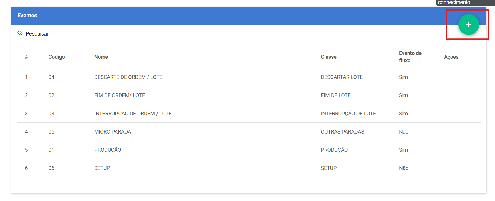This screenshot has width=495, height=201.
Task: Click the Ações column header
Action: pyautogui.click(x=451, y=57)
